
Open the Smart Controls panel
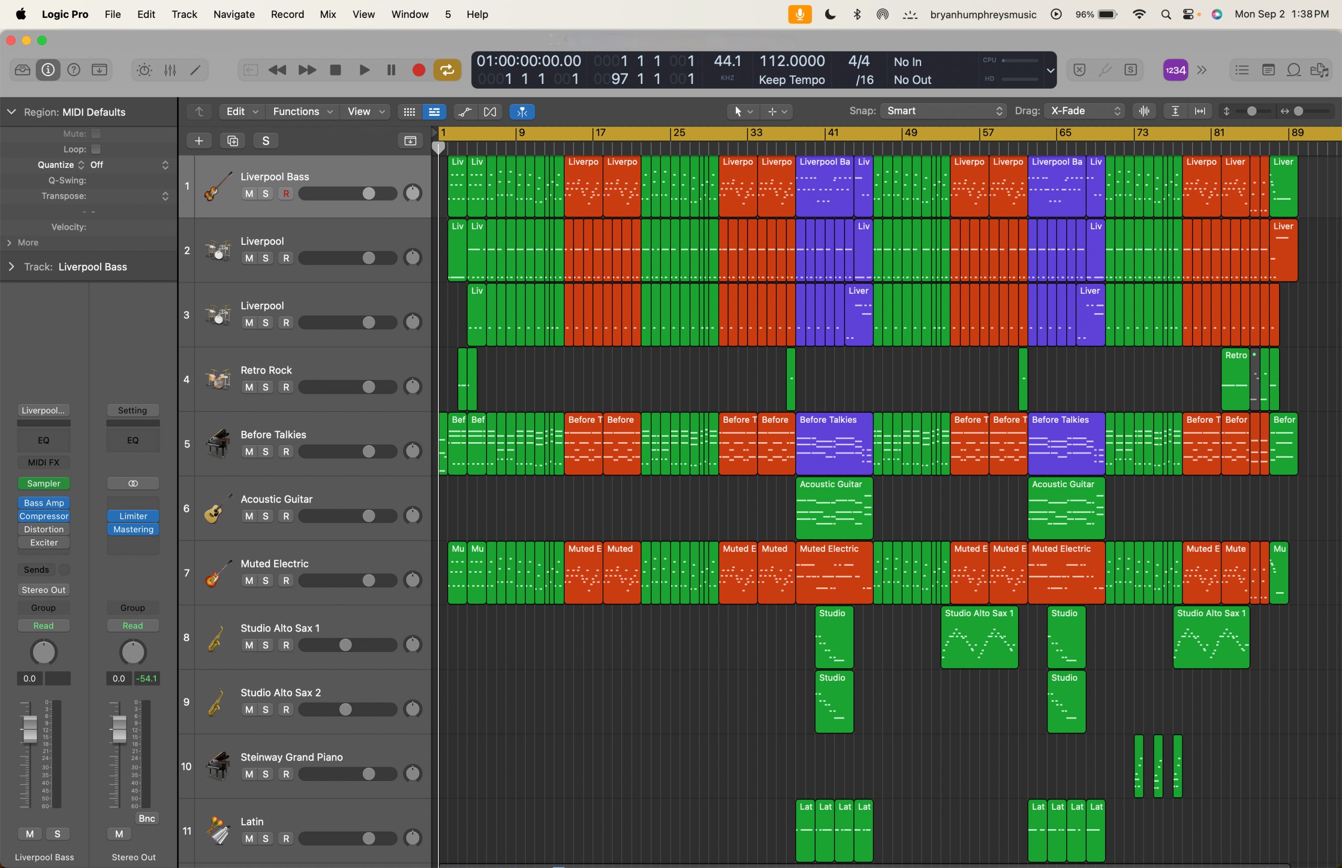pyautogui.click(x=144, y=69)
